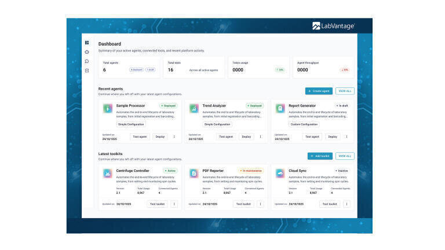Viewport: 445px width, 250px height.
Task: Click the Report Generator agent icon
Action: (x=280, y=108)
